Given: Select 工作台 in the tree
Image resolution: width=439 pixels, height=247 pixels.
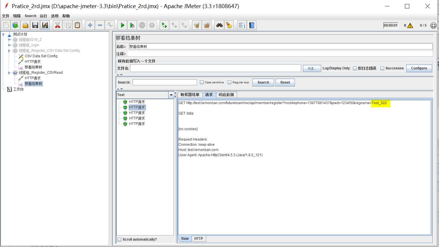Looking at the screenshot, I should pos(18,89).
